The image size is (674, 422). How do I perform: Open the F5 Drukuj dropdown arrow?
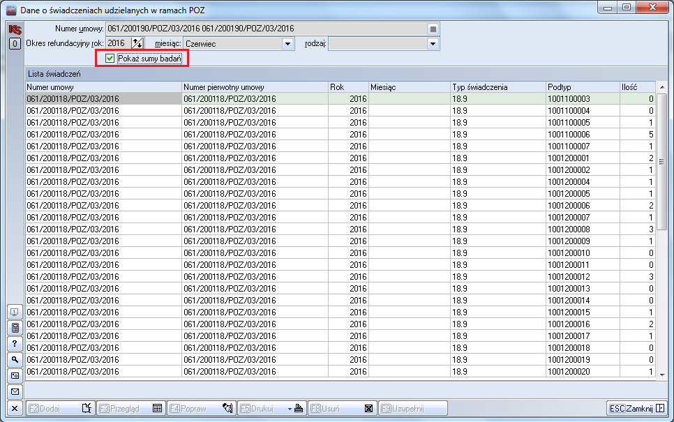click(290, 409)
